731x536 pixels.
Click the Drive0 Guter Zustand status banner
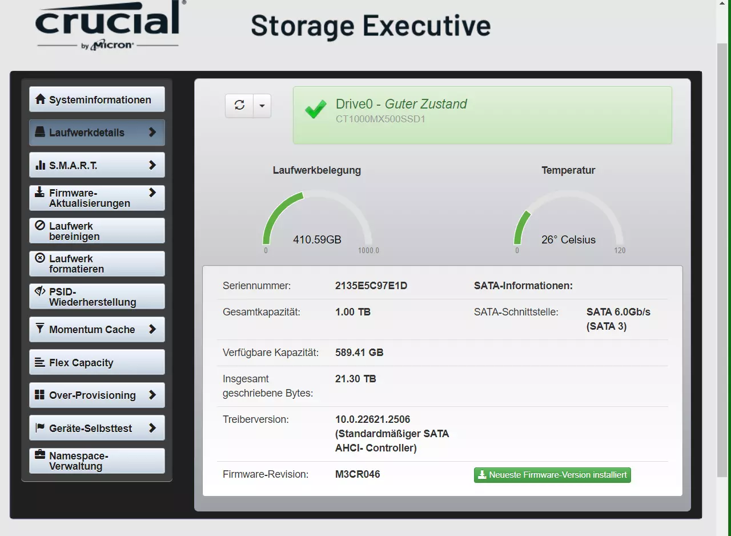483,115
